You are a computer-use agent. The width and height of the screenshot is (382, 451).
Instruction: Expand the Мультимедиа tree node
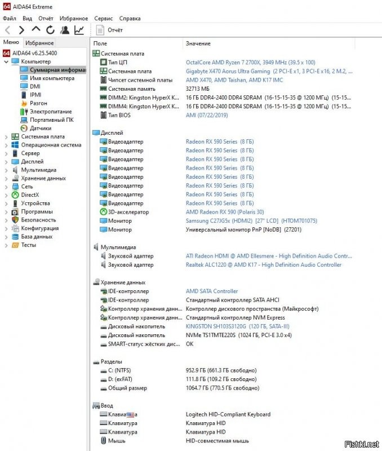pos(6,170)
